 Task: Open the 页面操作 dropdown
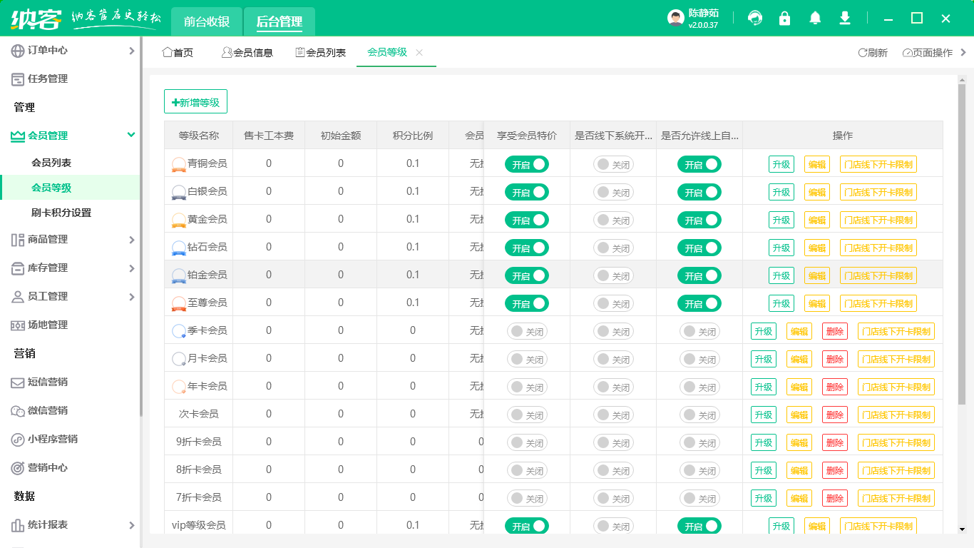[928, 53]
